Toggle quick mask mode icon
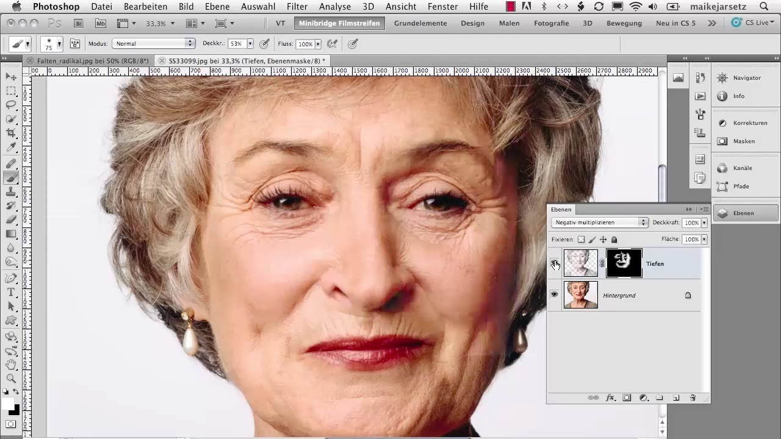 [x=11, y=424]
